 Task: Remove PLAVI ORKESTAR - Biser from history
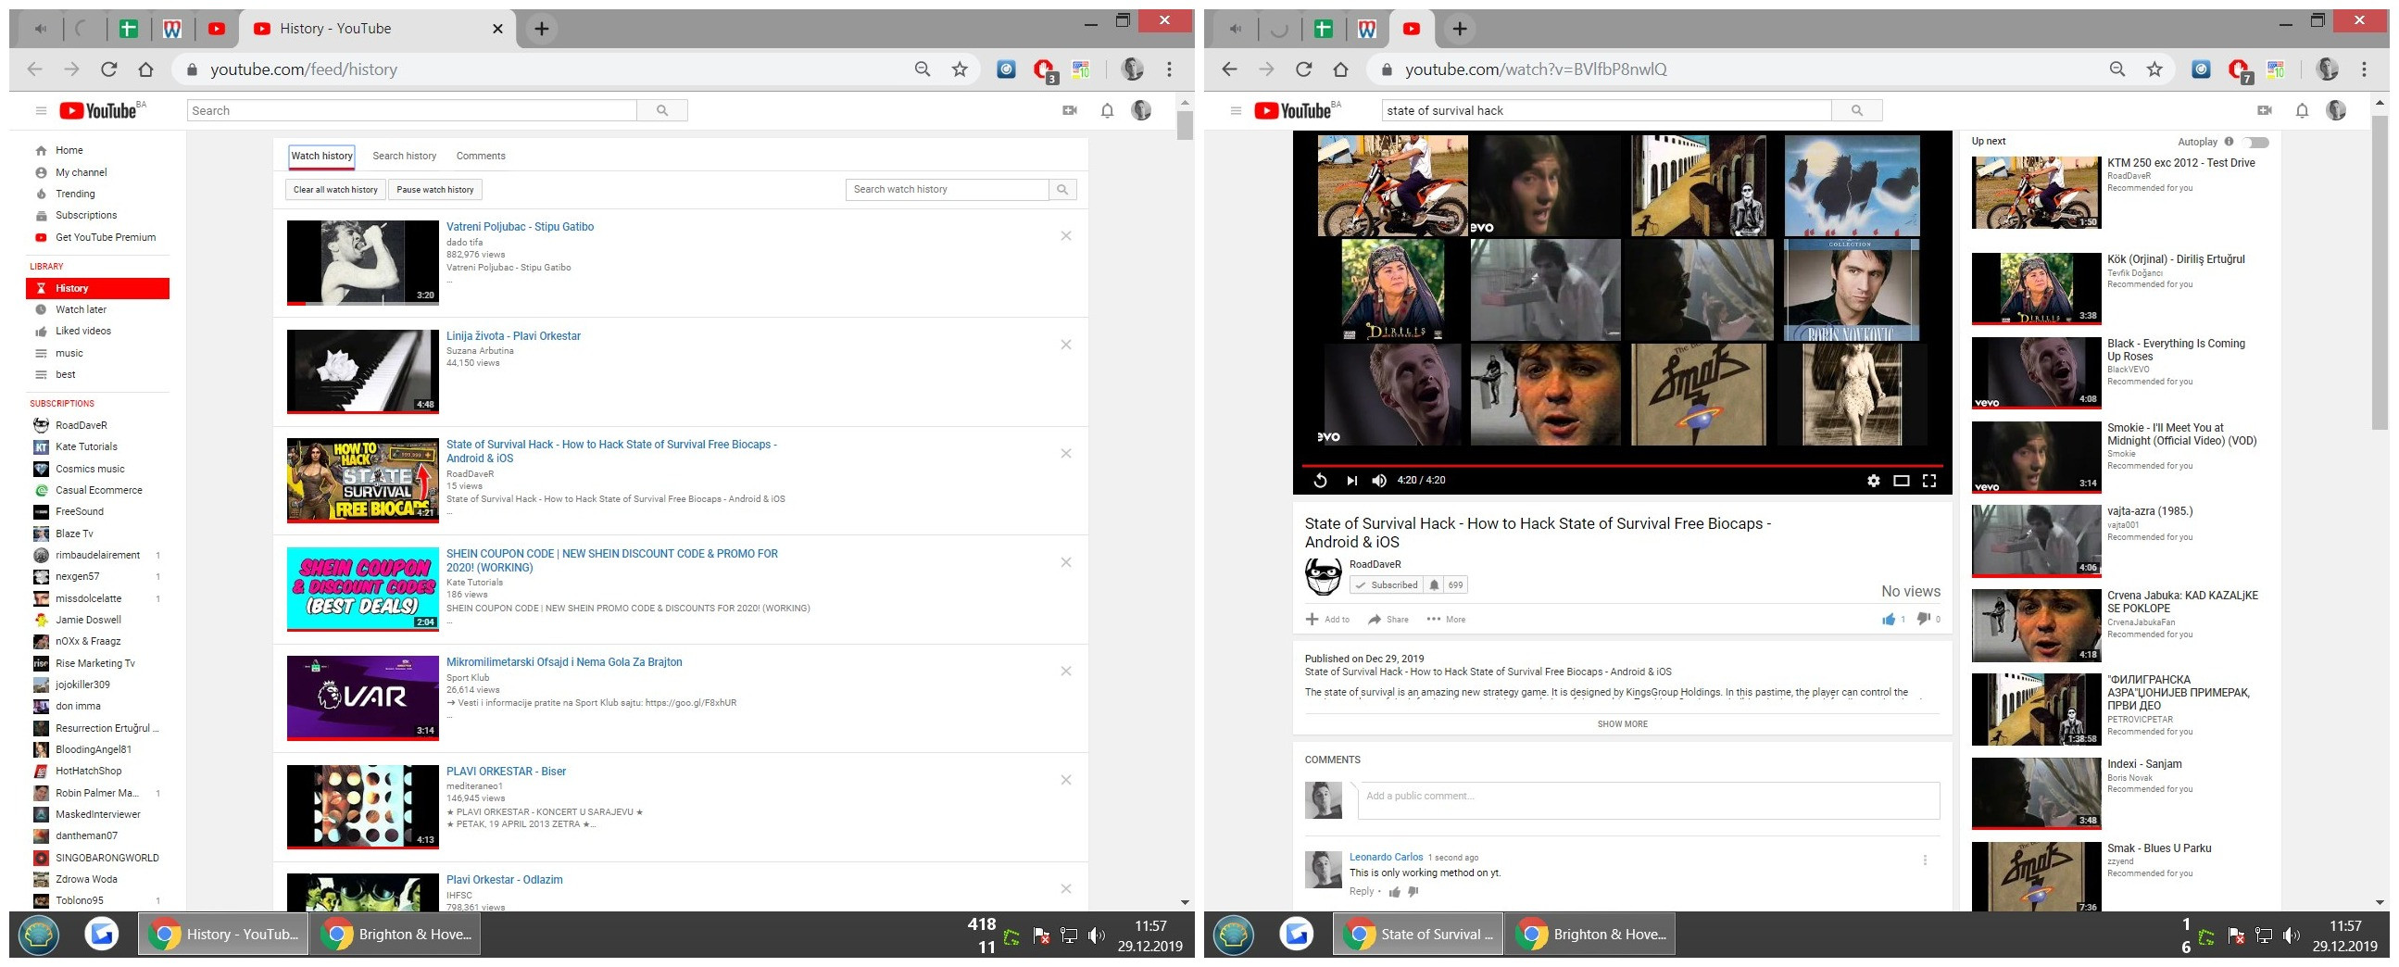1065,780
